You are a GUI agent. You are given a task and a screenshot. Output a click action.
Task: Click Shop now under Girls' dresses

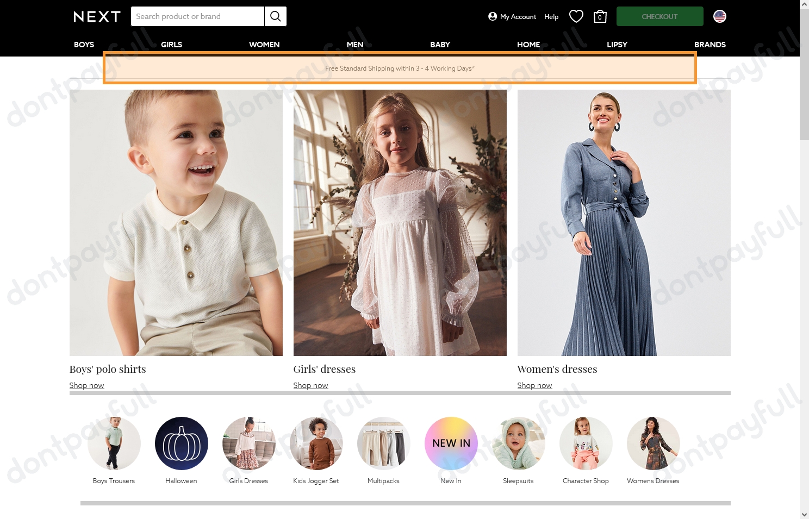(x=310, y=385)
